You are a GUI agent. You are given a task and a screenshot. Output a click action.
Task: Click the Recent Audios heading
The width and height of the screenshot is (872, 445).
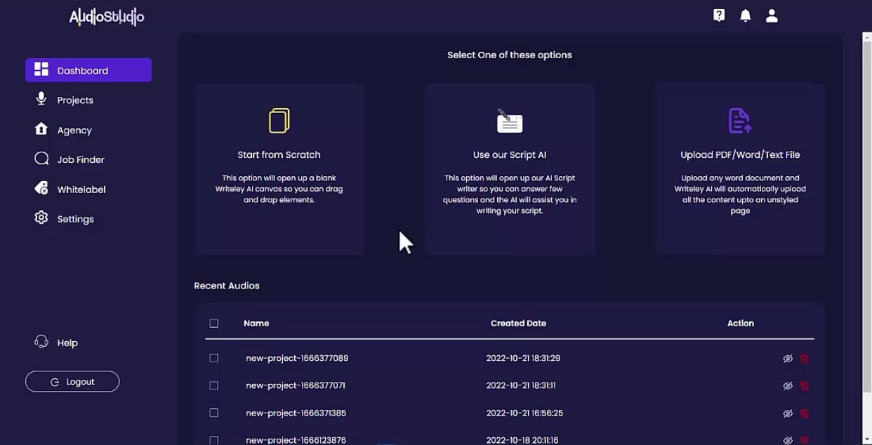[x=227, y=286]
